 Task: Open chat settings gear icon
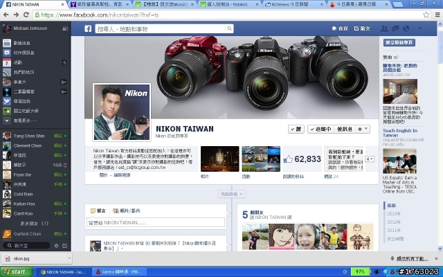point(56,246)
